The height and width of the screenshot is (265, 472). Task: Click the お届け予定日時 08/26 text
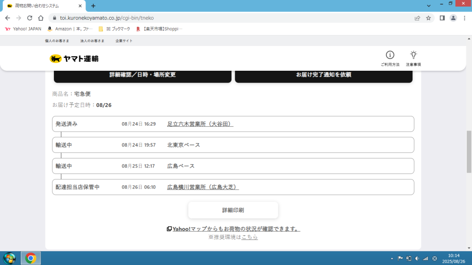[x=82, y=105]
